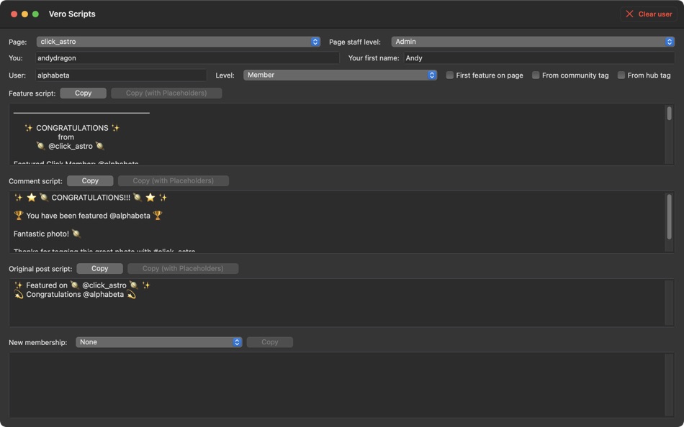This screenshot has height=427, width=684.
Task: Copy the Comment script
Action: [x=90, y=180]
